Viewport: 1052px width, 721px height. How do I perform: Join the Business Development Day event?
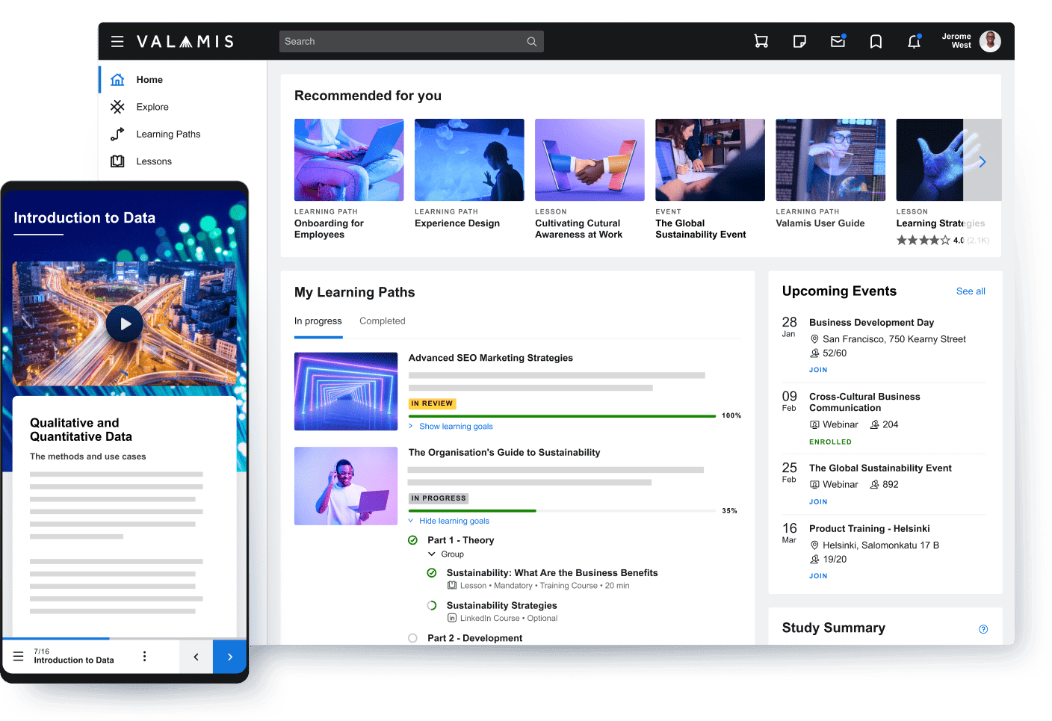pyautogui.click(x=818, y=369)
